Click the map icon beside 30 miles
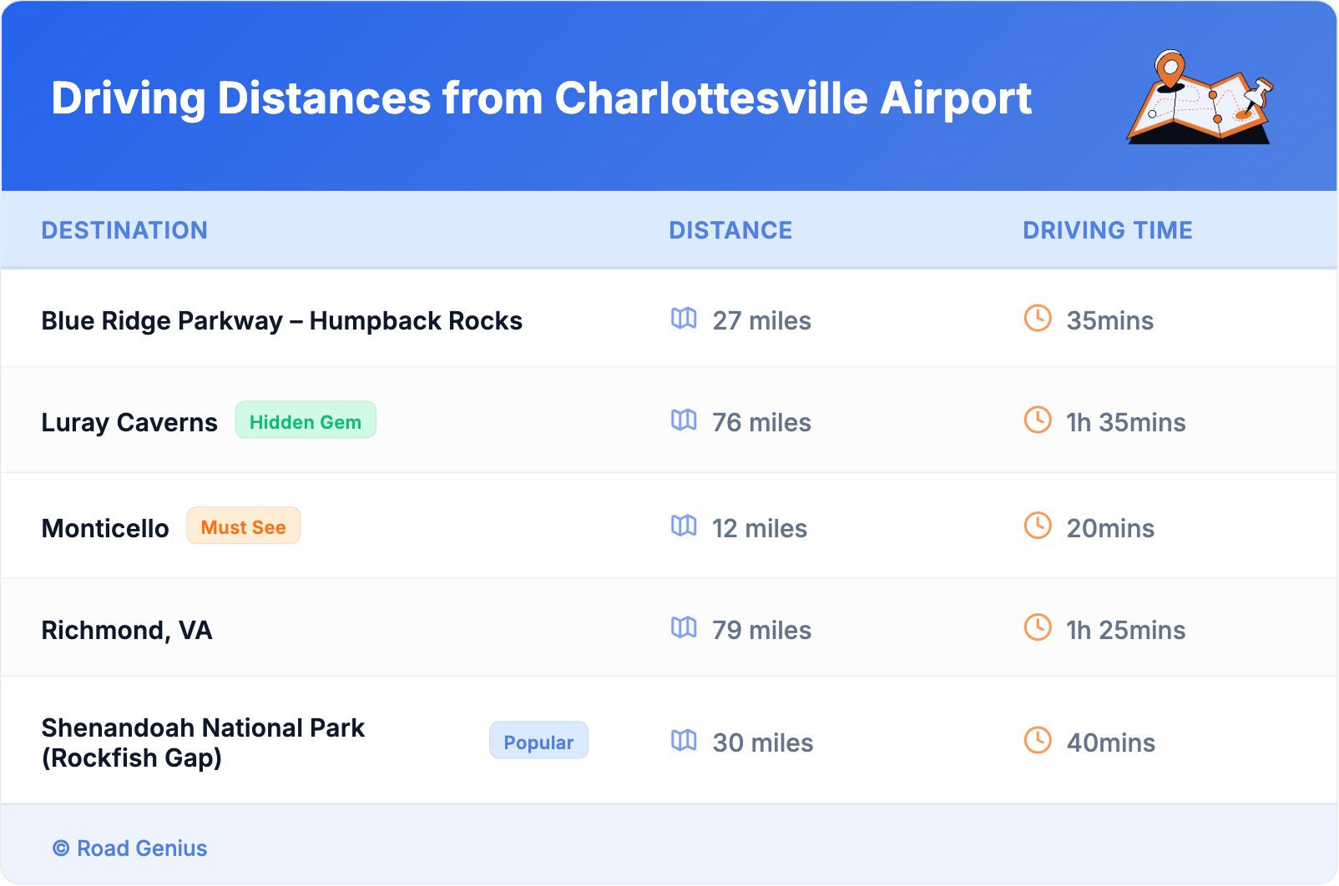1339x886 pixels. point(684,741)
